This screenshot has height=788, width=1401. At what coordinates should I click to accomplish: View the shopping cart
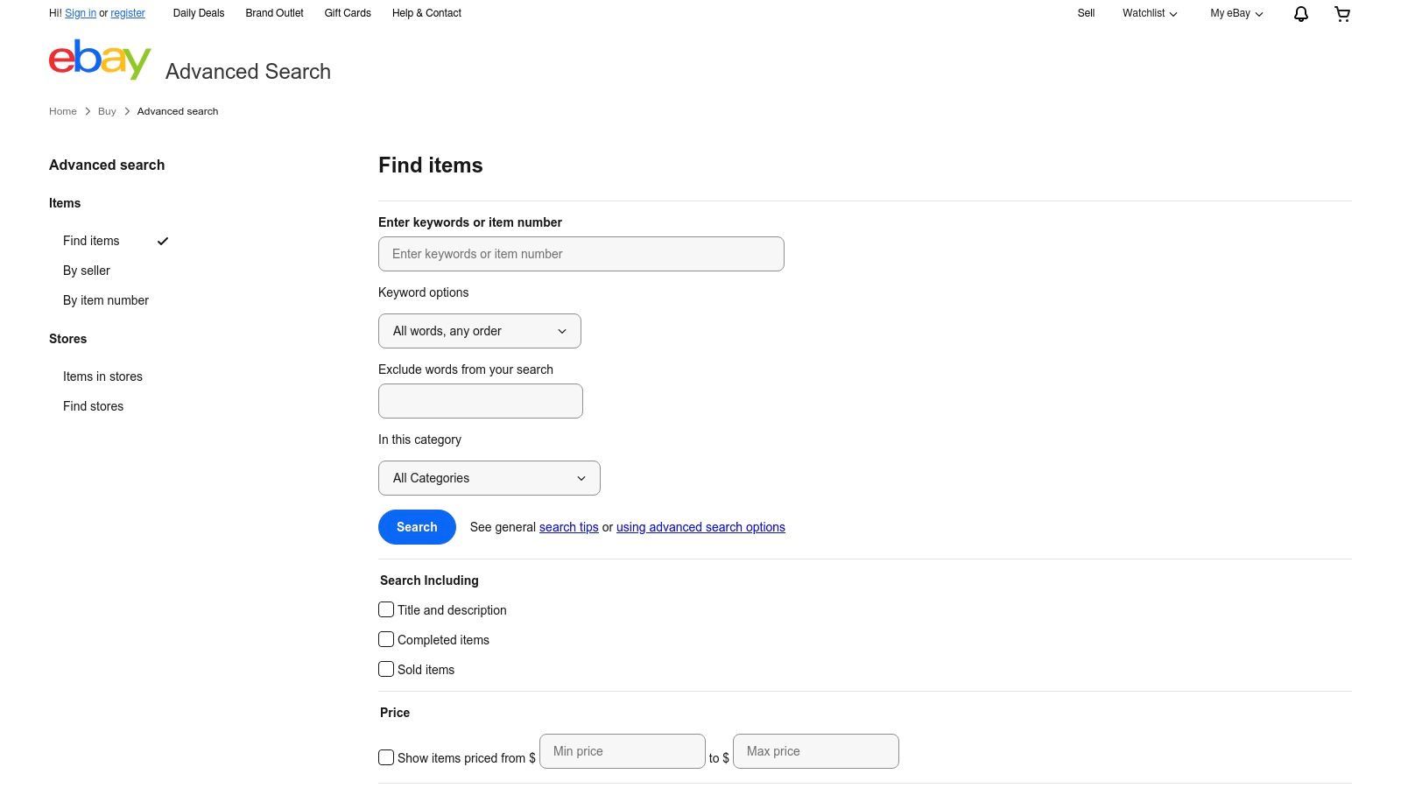pos(1342,13)
